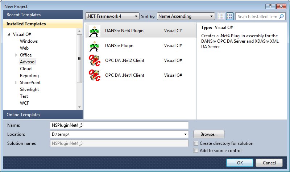Expand the SharePoint tree node
Screen dimensions: 290x172
[x=16, y=83]
